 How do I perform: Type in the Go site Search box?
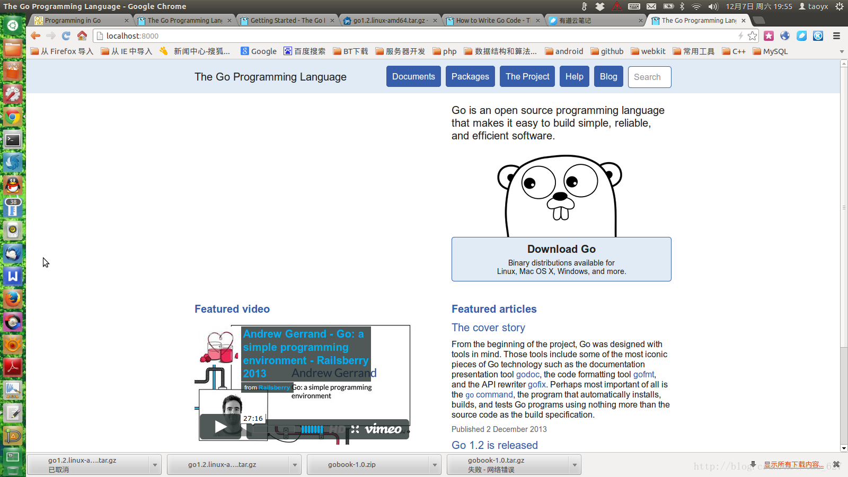650,77
